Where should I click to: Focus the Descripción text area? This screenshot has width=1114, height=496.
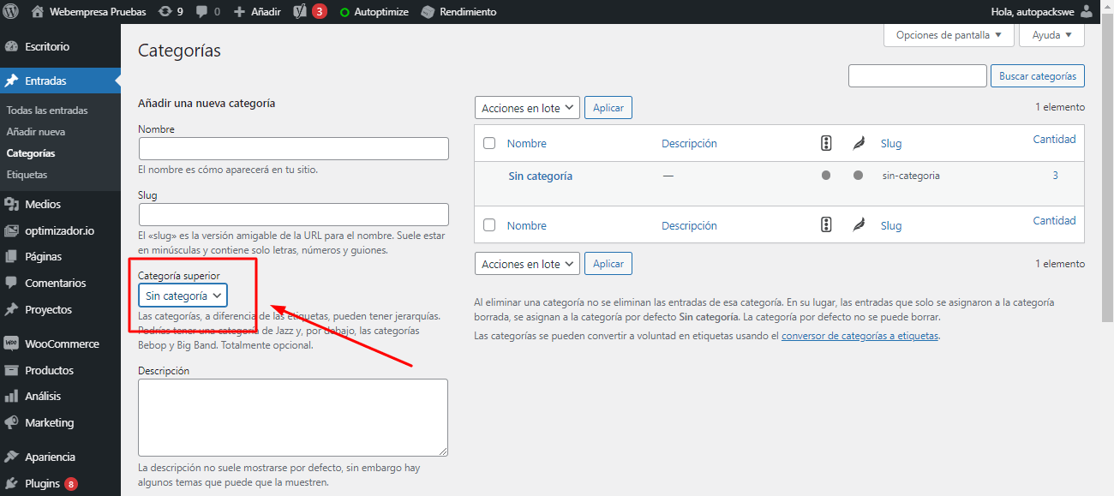point(293,417)
